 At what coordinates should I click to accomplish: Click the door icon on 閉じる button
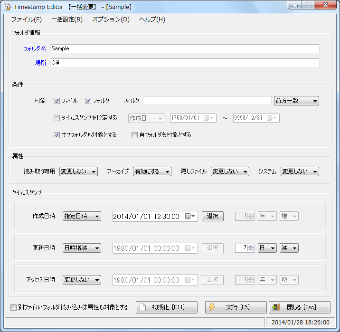point(275,307)
